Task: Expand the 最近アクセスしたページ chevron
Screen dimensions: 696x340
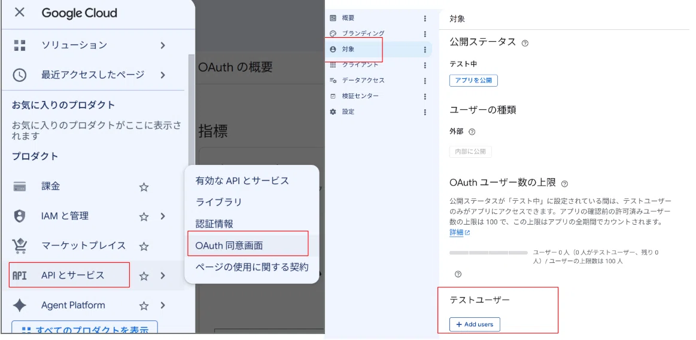Action: tap(163, 75)
